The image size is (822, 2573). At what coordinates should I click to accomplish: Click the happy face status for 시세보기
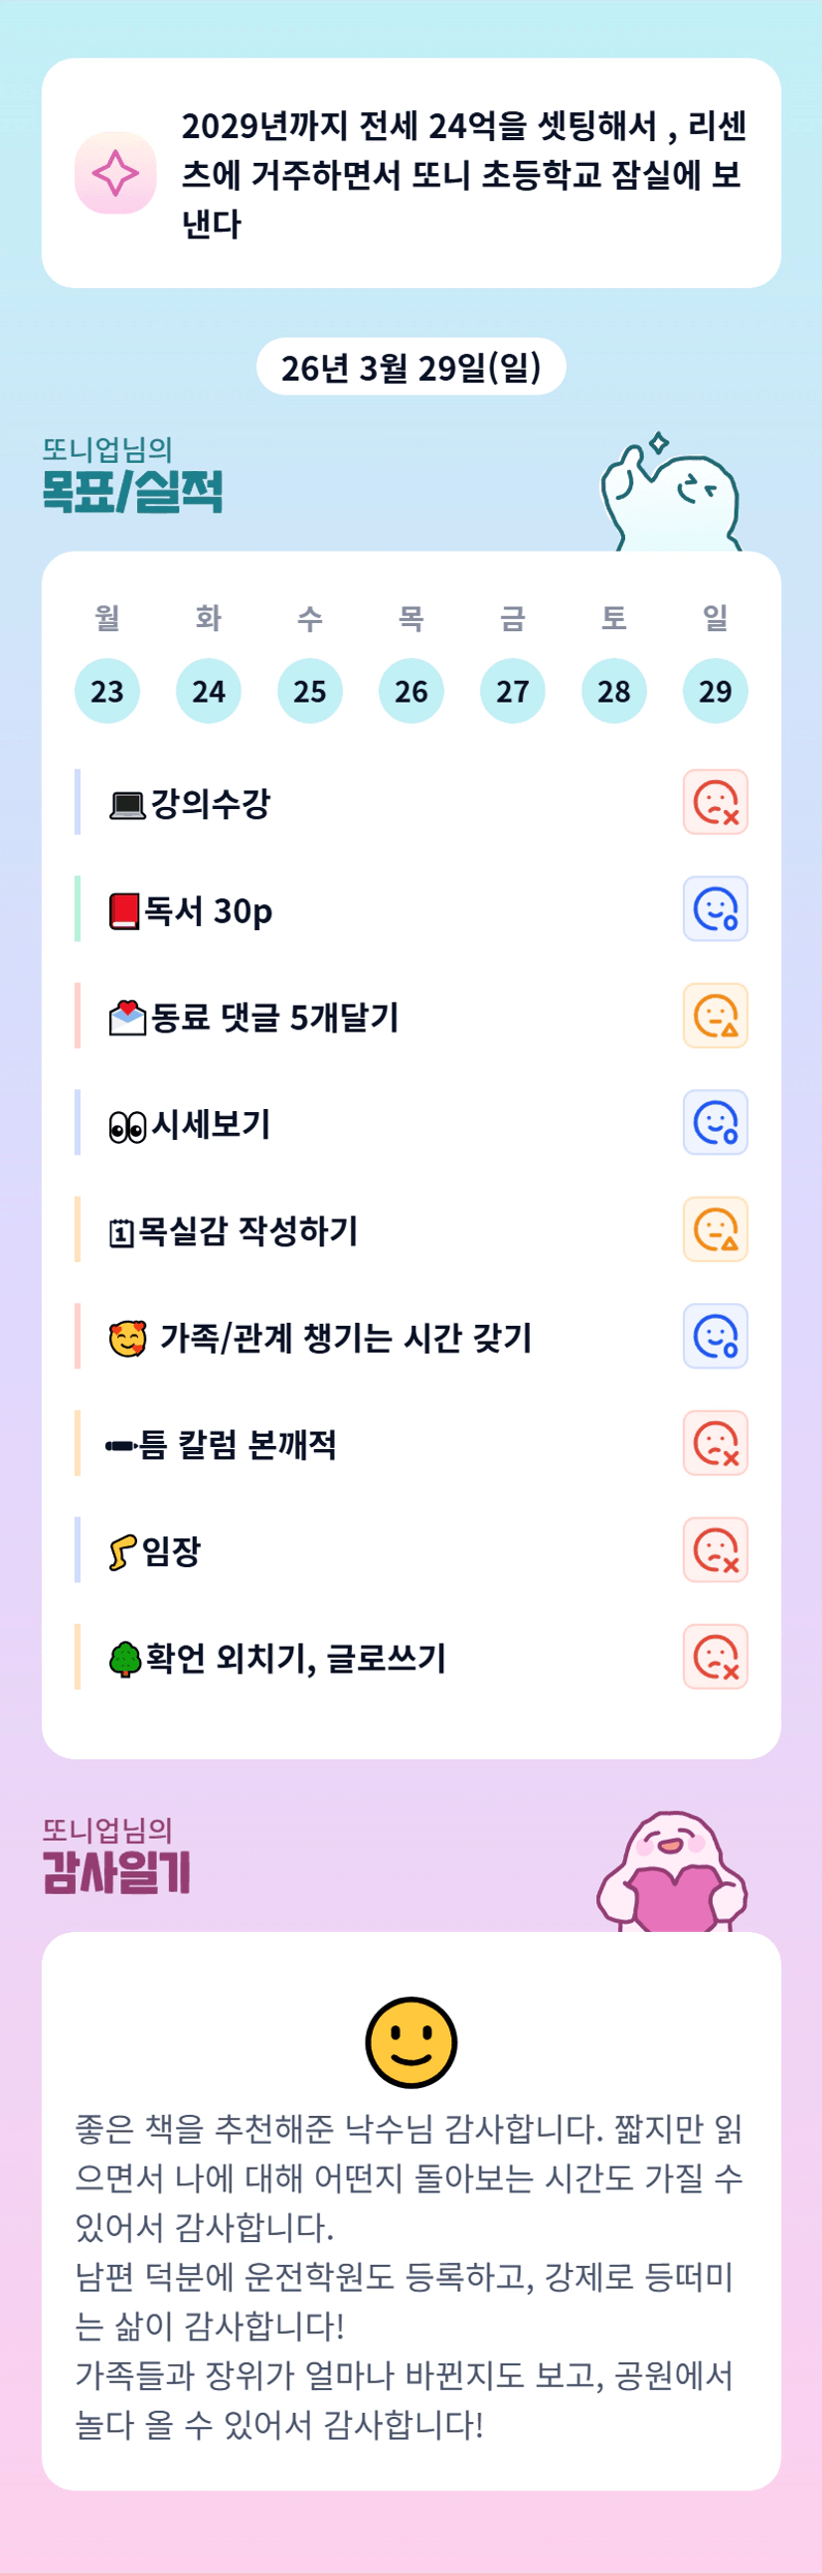coord(715,1123)
